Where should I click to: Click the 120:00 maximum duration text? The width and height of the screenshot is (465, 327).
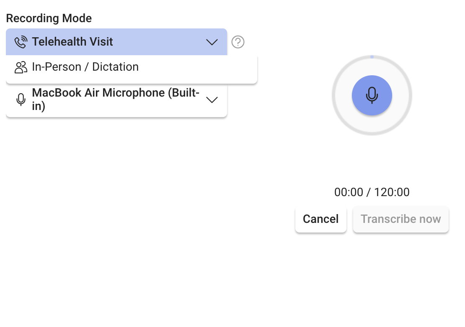[392, 192]
